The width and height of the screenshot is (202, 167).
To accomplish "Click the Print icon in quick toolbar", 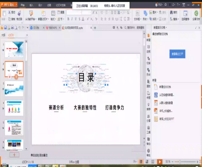I will click(12, 28).
